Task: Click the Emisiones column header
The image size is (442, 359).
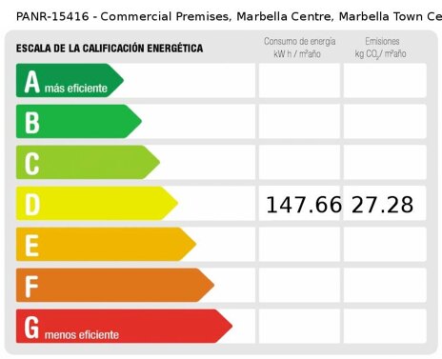Action: (x=381, y=48)
